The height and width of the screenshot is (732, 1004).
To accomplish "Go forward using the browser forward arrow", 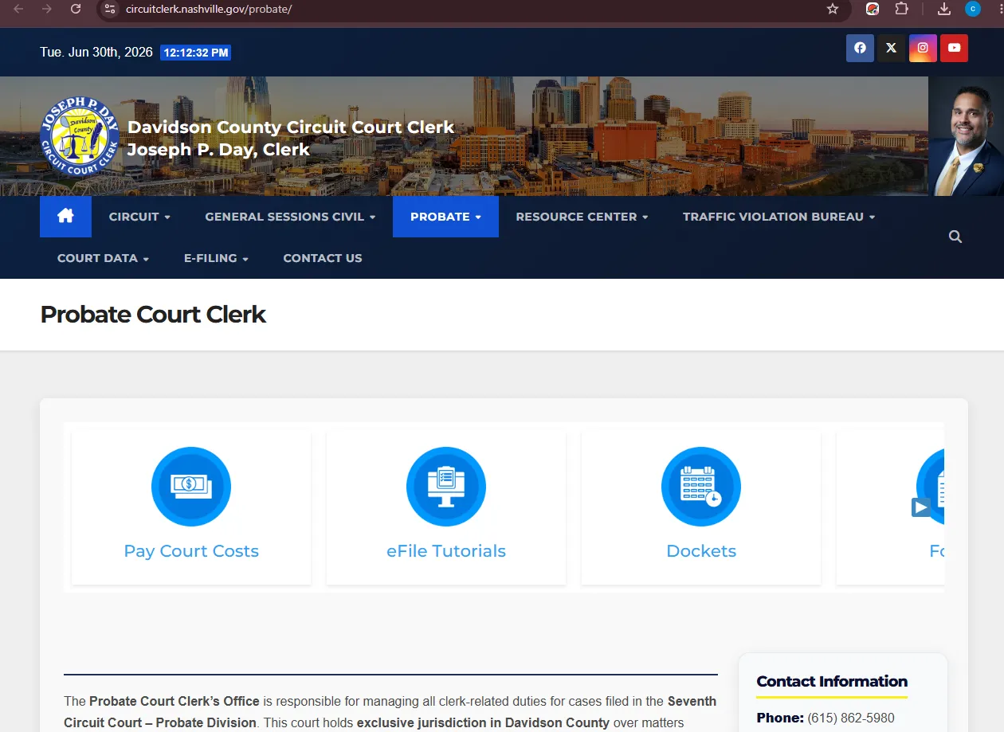I will [47, 9].
